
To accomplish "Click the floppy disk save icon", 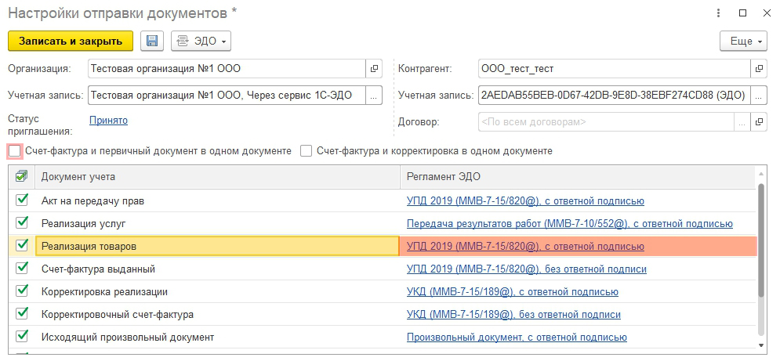I will tap(152, 41).
